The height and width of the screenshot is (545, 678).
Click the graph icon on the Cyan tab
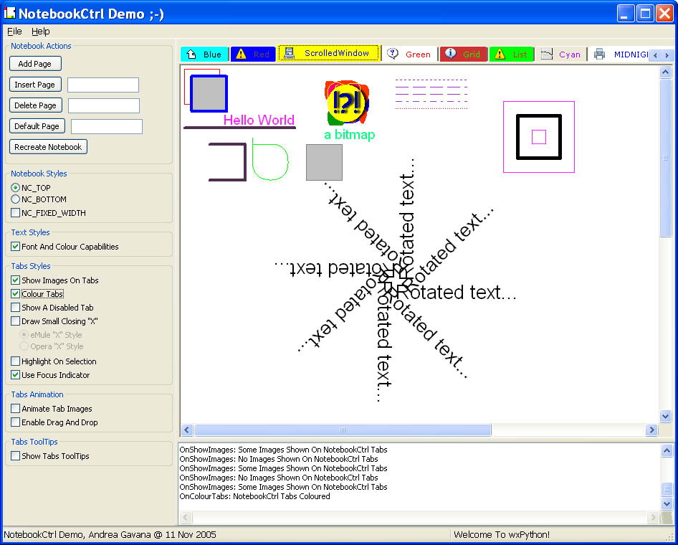547,54
